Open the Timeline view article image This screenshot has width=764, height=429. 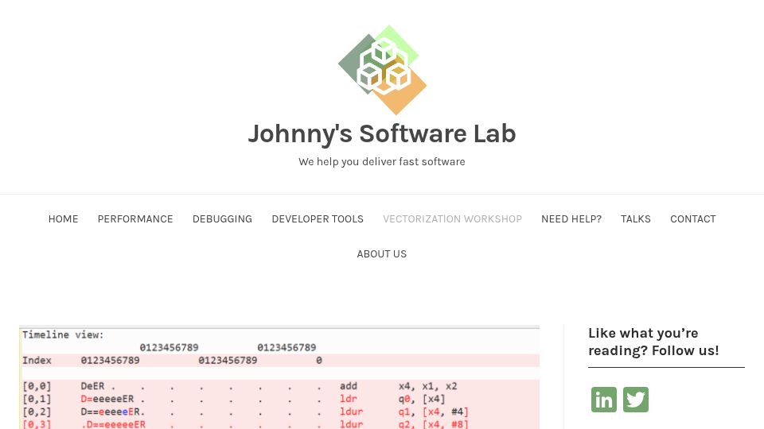pyautogui.click(x=279, y=377)
